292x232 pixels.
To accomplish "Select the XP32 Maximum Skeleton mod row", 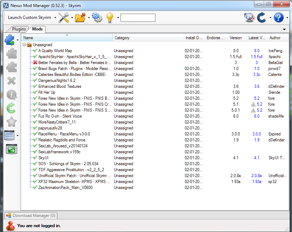I will (155, 182).
